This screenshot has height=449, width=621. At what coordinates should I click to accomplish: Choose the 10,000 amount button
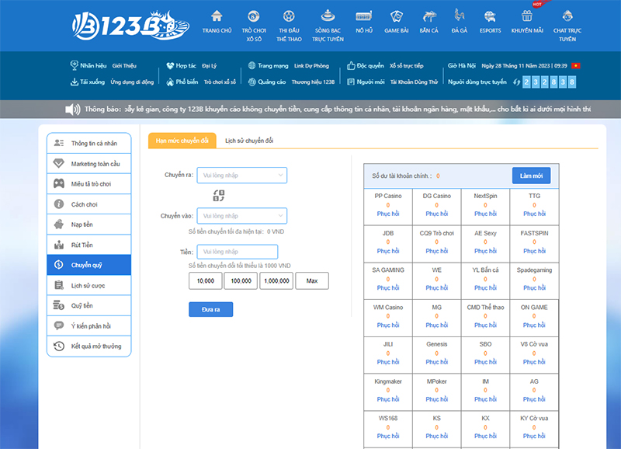pos(206,280)
